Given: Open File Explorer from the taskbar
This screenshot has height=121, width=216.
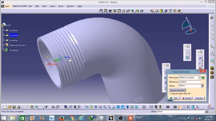Looking at the screenshot, I should pos(12,118).
